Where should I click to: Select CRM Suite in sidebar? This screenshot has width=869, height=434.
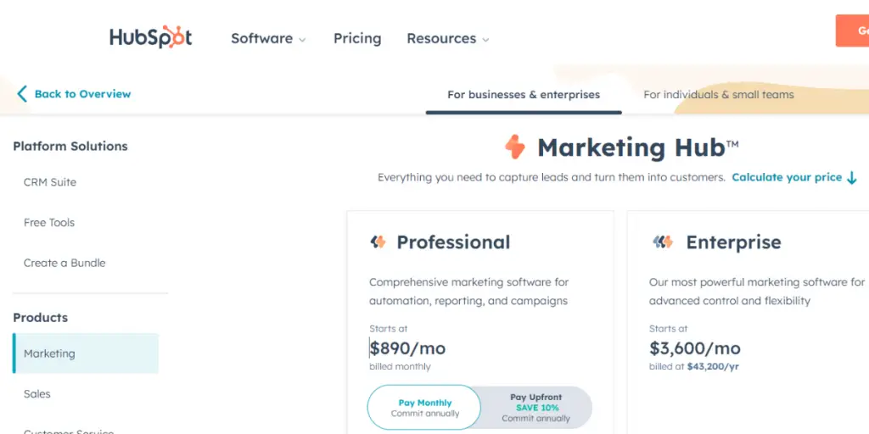[x=50, y=182]
